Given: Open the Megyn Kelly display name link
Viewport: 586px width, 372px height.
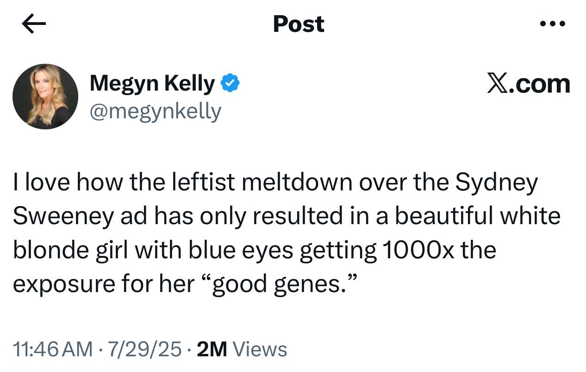Looking at the screenshot, I should [152, 84].
